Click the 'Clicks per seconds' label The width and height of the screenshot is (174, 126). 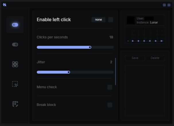pyautogui.click(x=52, y=37)
